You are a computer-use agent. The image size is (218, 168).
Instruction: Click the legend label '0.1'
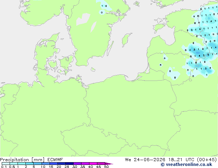click(4, 167)
